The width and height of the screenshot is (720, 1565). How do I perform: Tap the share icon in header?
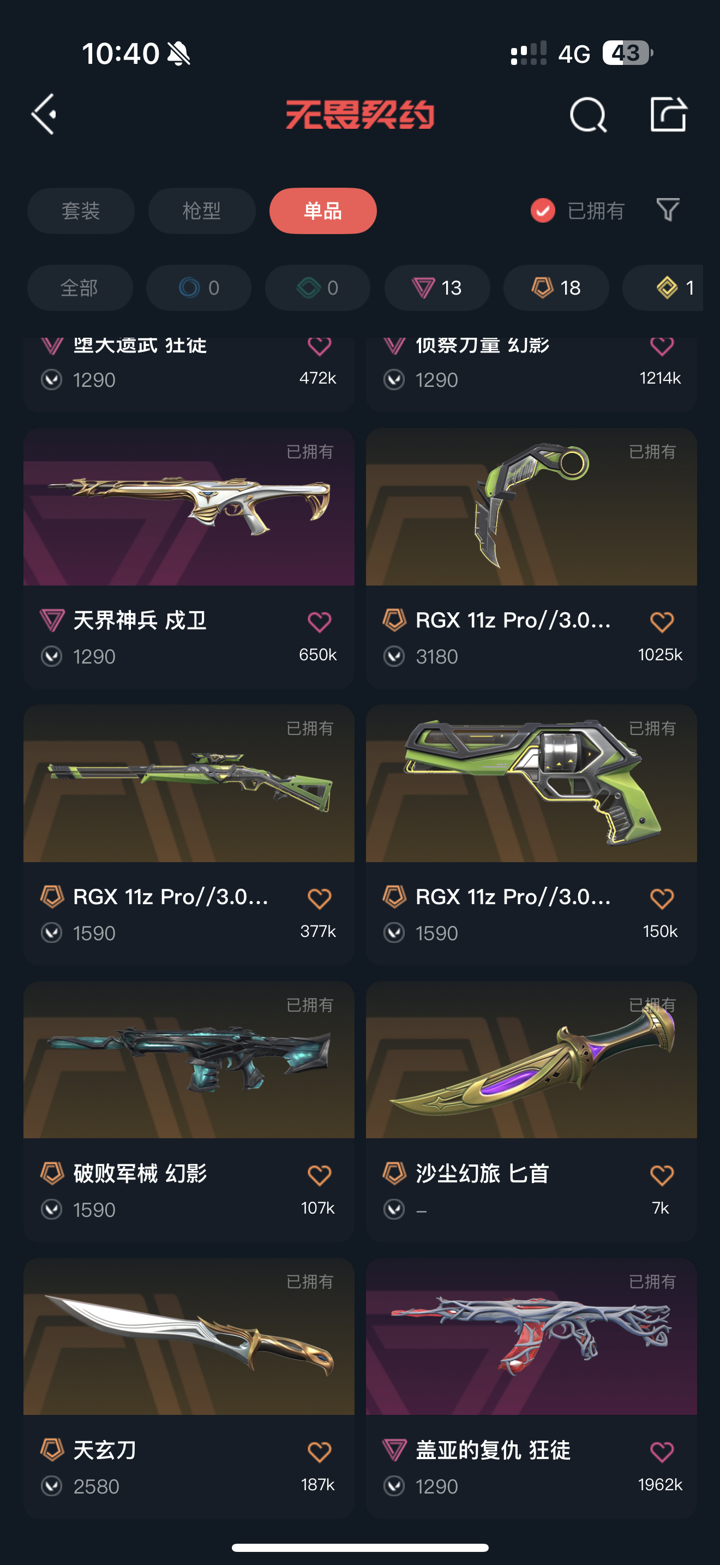coord(668,114)
